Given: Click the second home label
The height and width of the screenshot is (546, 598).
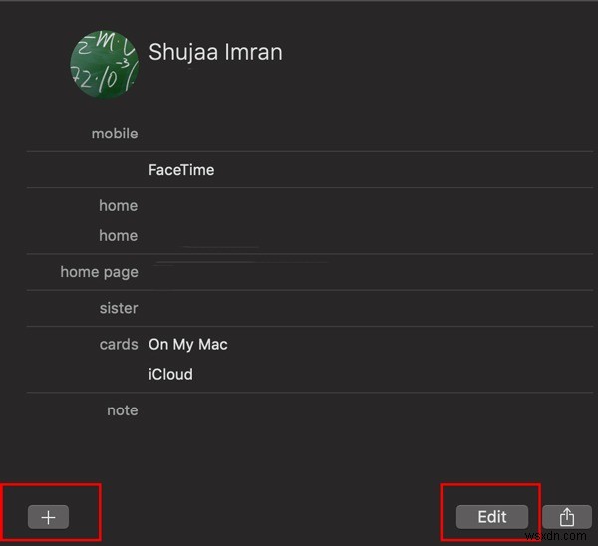Looking at the screenshot, I should (118, 236).
